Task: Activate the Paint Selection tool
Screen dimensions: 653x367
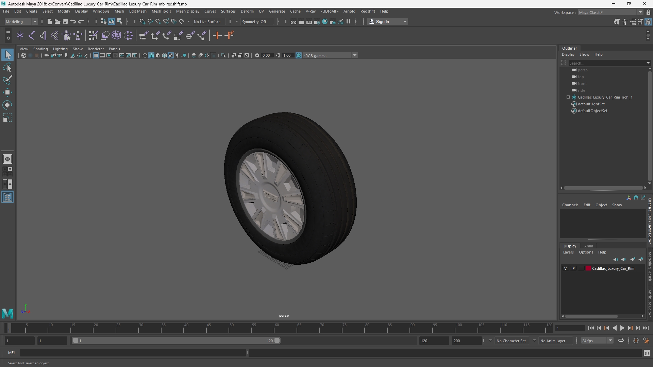Action: (7, 80)
